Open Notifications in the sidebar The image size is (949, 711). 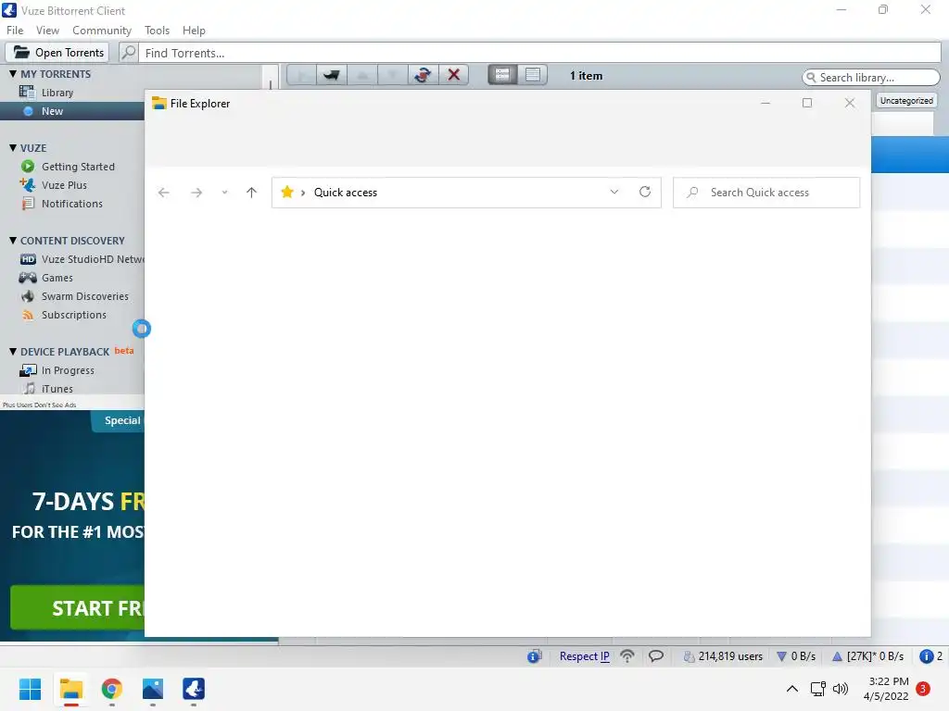72,204
